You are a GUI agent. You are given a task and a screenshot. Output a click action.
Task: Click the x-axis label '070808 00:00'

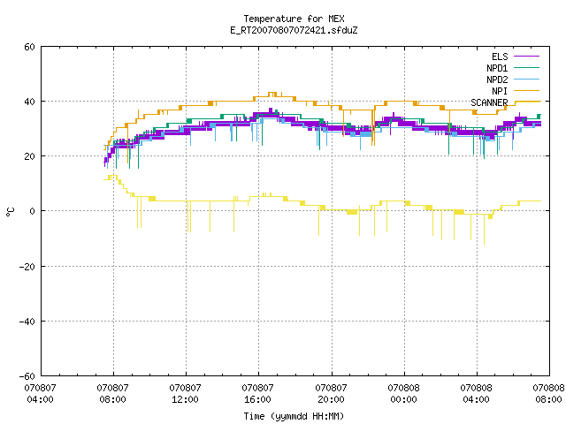pos(403,394)
